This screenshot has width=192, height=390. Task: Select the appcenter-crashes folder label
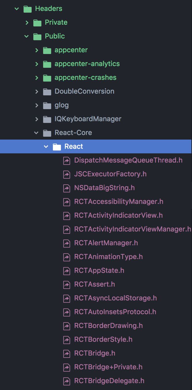[85, 78]
